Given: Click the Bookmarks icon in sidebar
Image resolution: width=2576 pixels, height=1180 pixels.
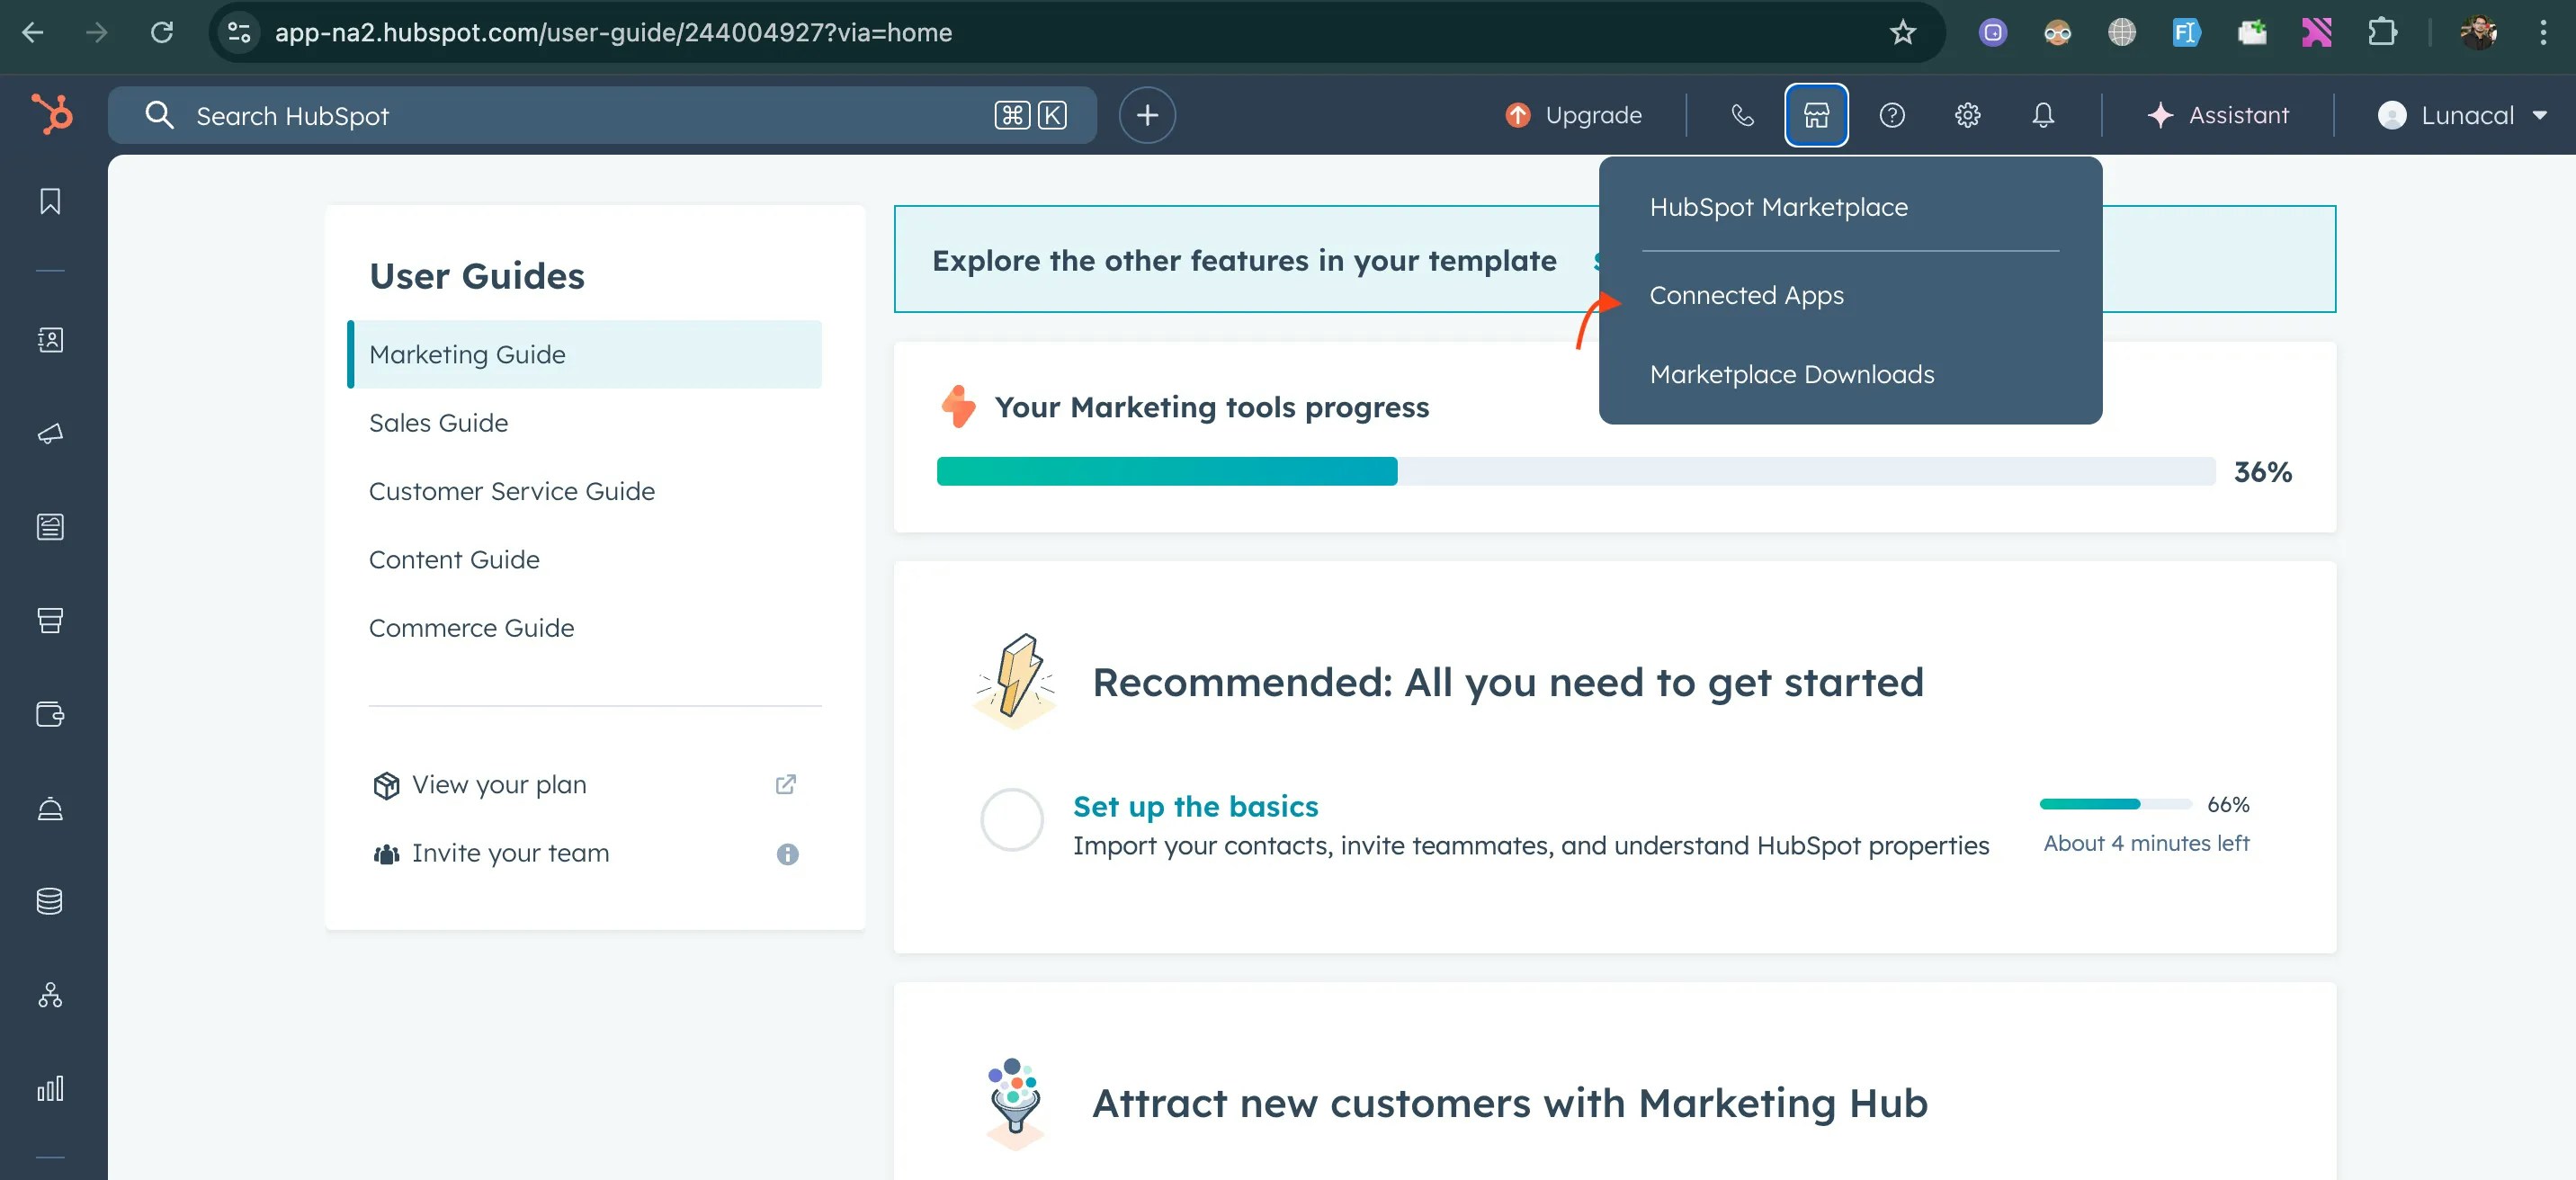Looking at the screenshot, I should tap(50, 201).
